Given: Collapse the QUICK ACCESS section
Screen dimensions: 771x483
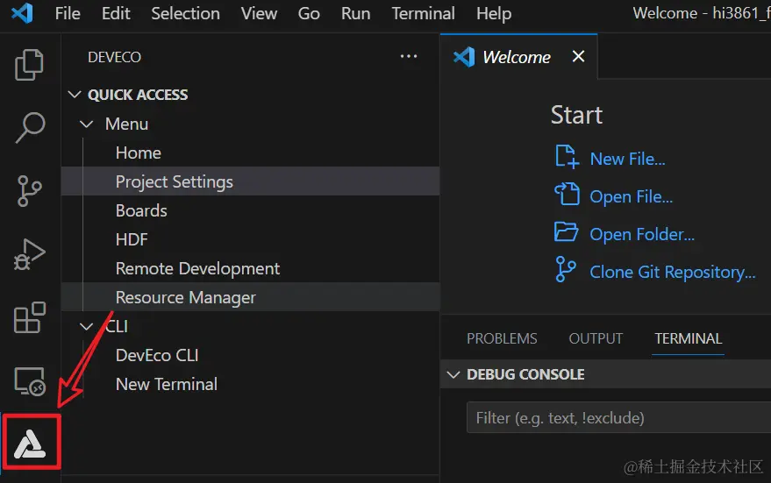Looking at the screenshot, I should 75,95.
